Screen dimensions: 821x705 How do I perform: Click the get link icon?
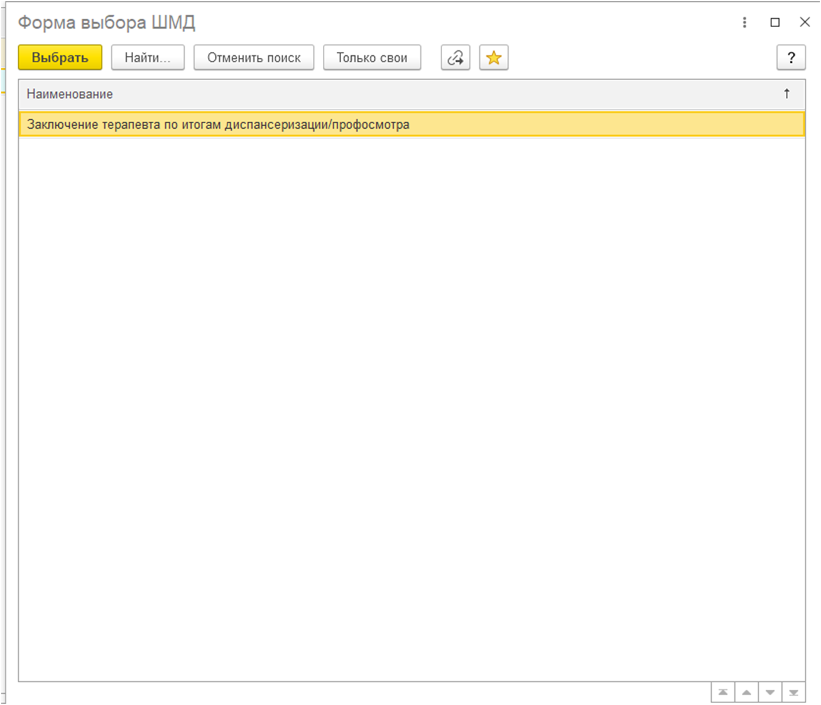coord(455,58)
